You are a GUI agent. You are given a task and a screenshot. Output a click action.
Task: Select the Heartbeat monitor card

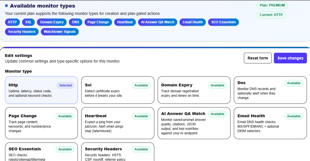click(x=118, y=123)
